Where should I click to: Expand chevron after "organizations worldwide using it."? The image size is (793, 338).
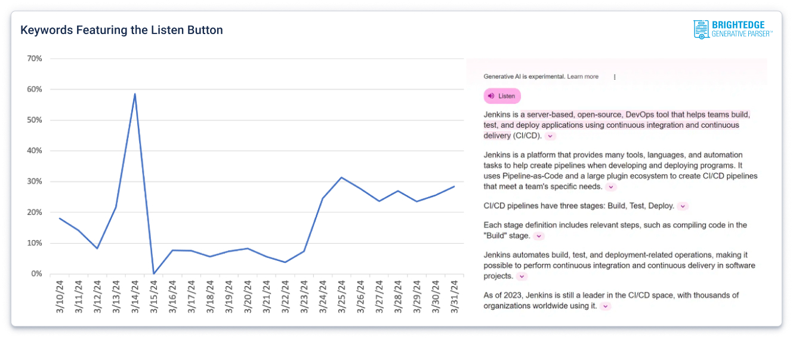click(x=606, y=306)
